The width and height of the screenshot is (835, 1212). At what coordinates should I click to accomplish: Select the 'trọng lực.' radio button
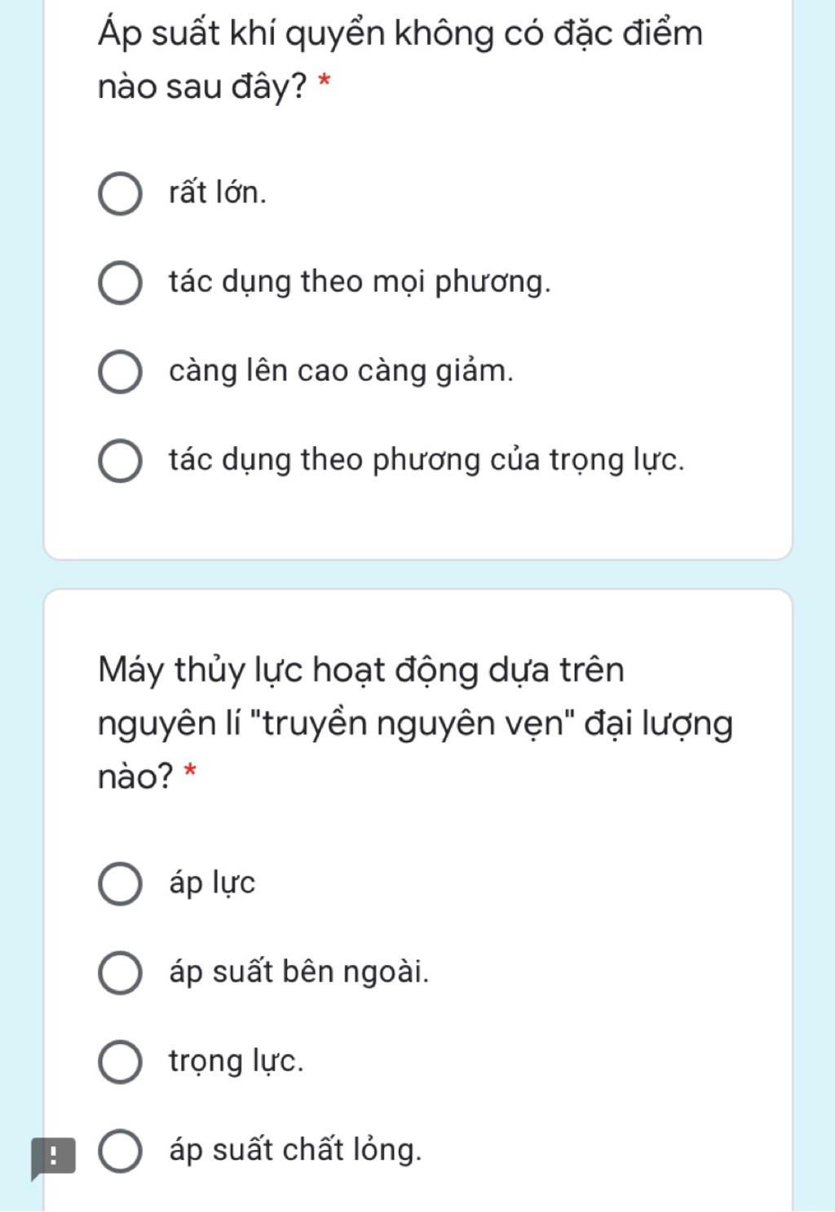coord(121,1062)
